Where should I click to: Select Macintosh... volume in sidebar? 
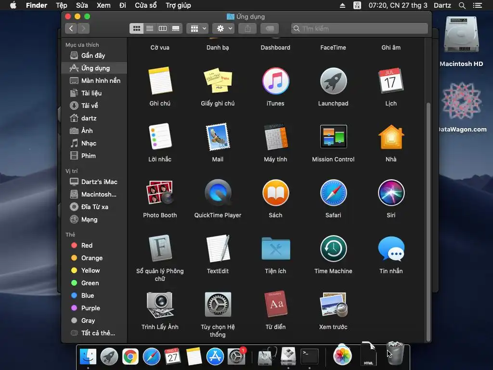94,195
